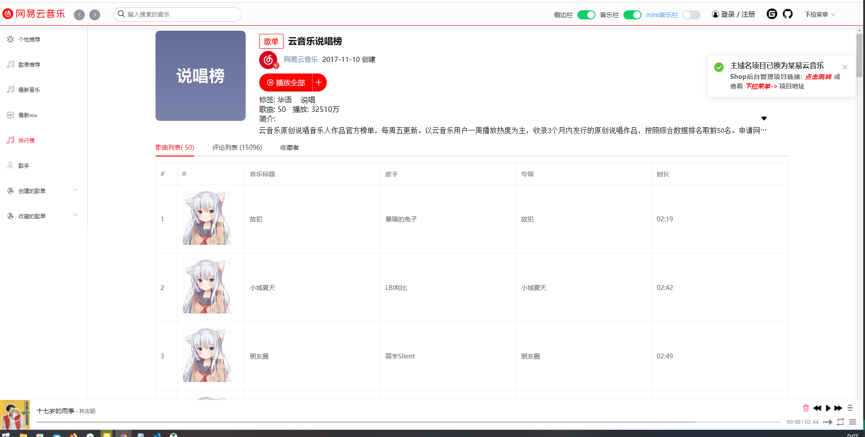Image resolution: width=865 pixels, height=437 pixels.
Task: Seek on the song progress bar
Action: point(408,422)
